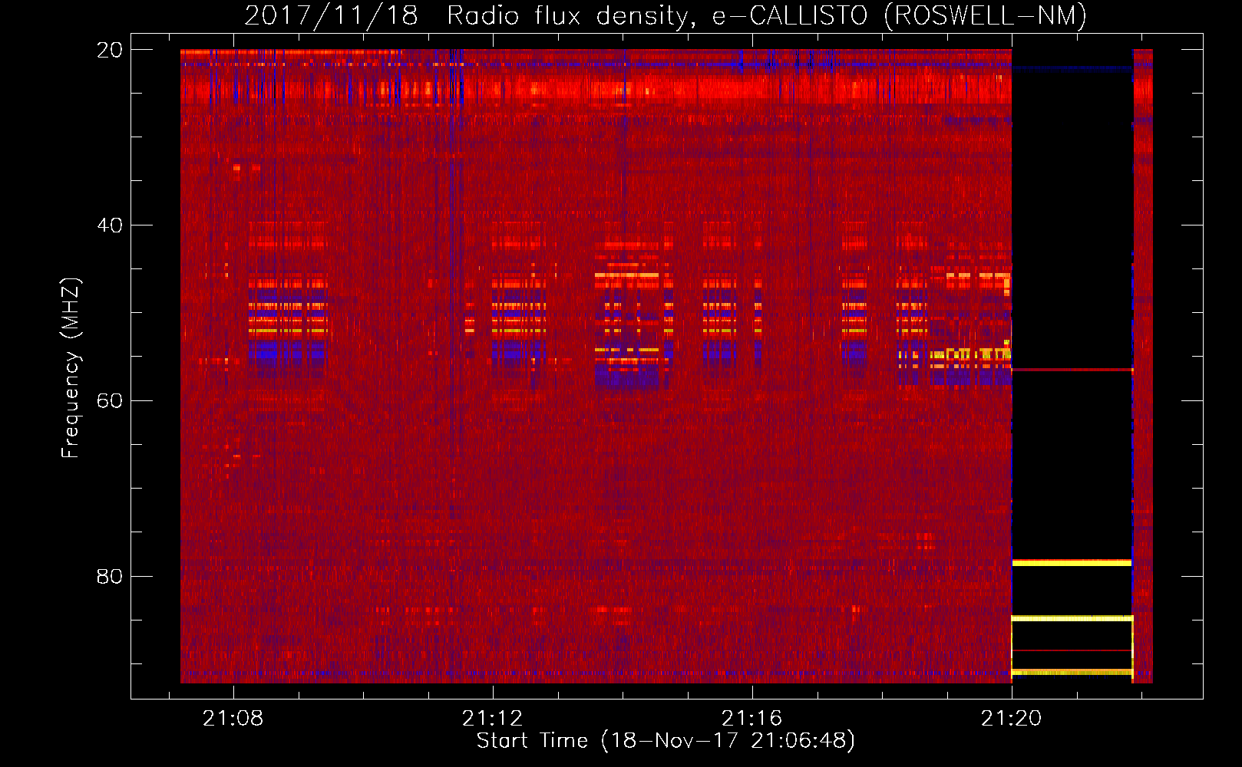Click the '60' frequency tick label
1242x767 pixels.
coord(110,401)
